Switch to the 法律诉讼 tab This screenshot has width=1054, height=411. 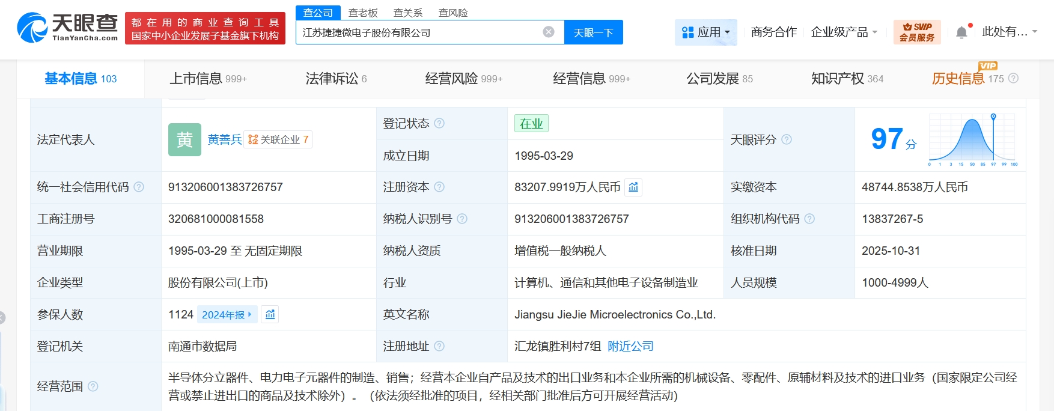pos(335,79)
